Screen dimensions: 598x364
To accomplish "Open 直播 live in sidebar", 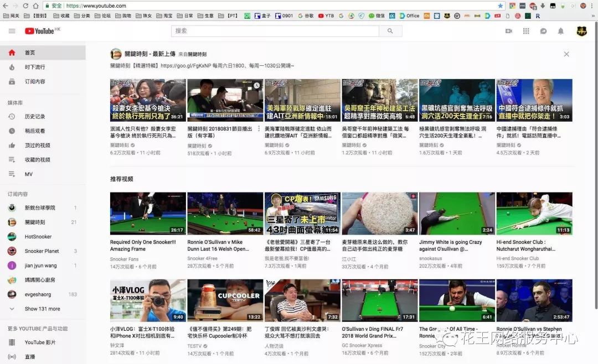I will pos(43,357).
